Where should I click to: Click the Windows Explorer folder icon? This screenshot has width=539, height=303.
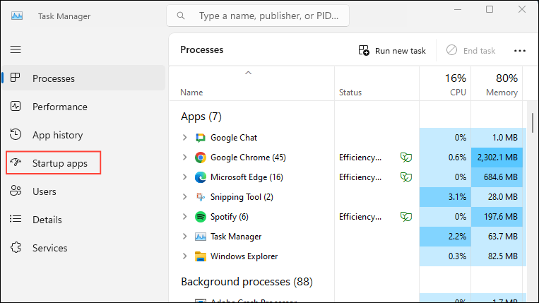pyautogui.click(x=201, y=256)
